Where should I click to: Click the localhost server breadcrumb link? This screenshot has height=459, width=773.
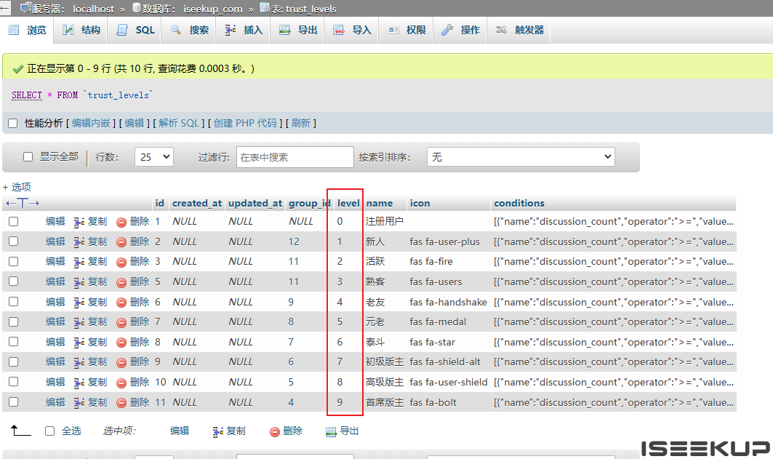(93, 9)
